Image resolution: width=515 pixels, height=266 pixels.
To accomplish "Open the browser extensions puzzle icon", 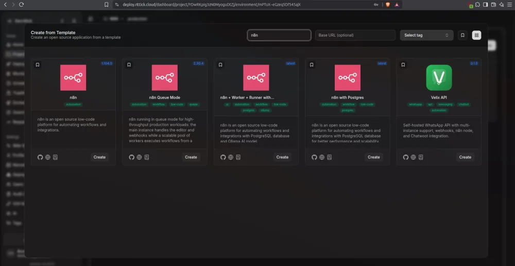I will [477, 5].
